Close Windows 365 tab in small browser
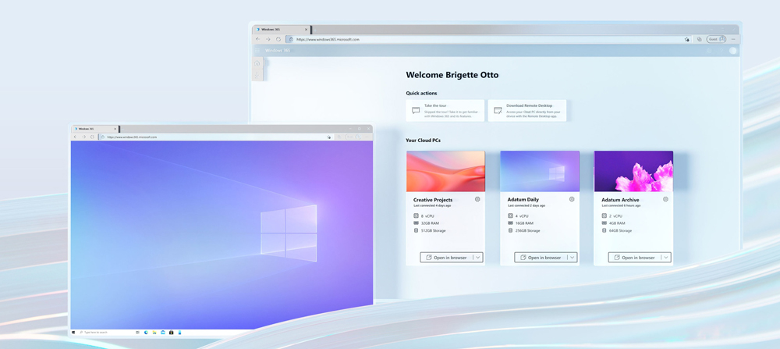The image size is (780, 349). click(x=115, y=129)
